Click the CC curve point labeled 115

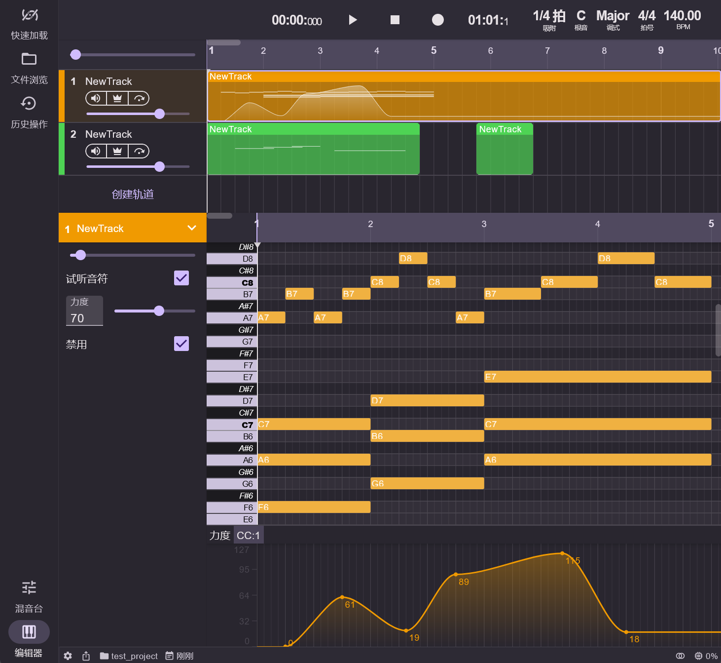(562, 553)
